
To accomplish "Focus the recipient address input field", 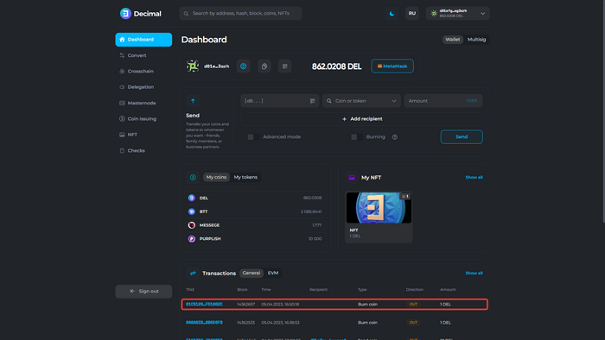I will pos(280,101).
